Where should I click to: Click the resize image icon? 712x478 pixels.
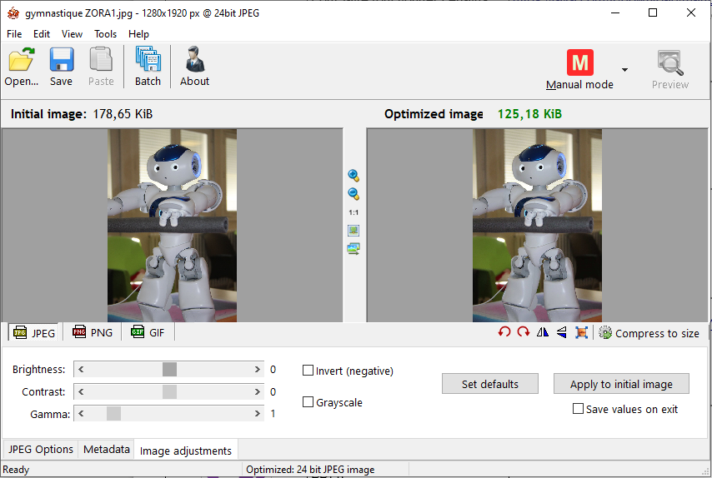point(581,332)
